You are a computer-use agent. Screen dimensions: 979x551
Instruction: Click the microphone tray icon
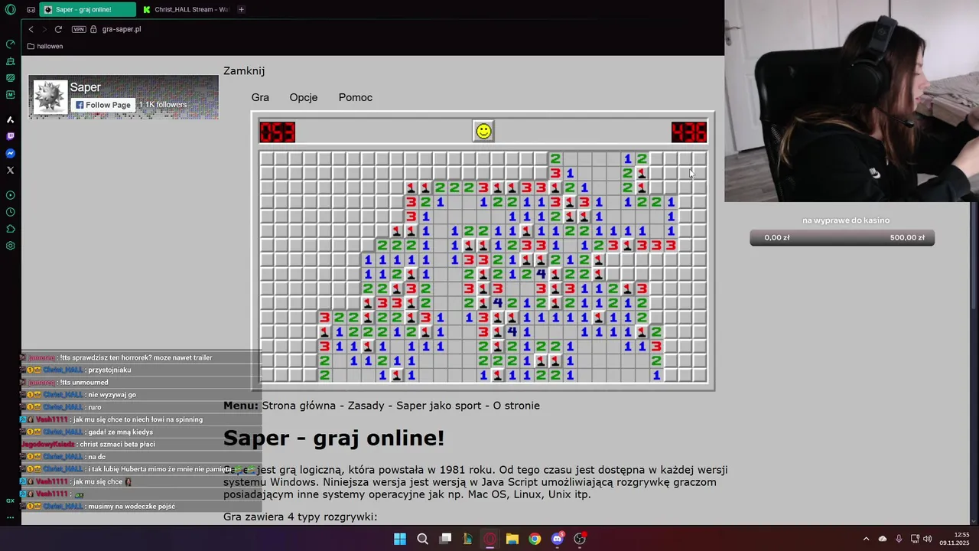tap(899, 539)
